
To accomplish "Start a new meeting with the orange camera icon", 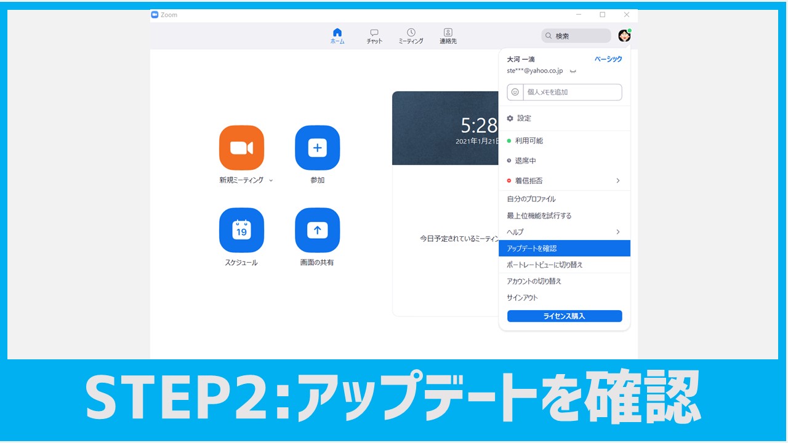I will coord(241,148).
